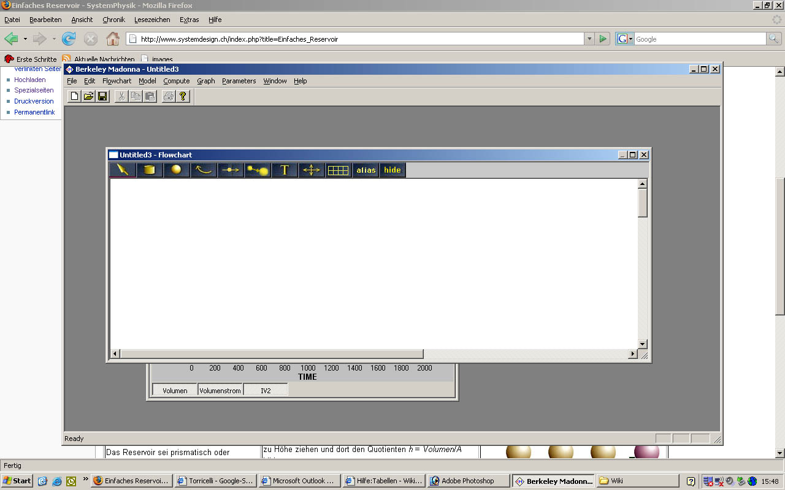785x490 pixels.
Task: Switch to Adobe Photoshop in taskbar
Action: pyautogui.click(x=469, y=481)
